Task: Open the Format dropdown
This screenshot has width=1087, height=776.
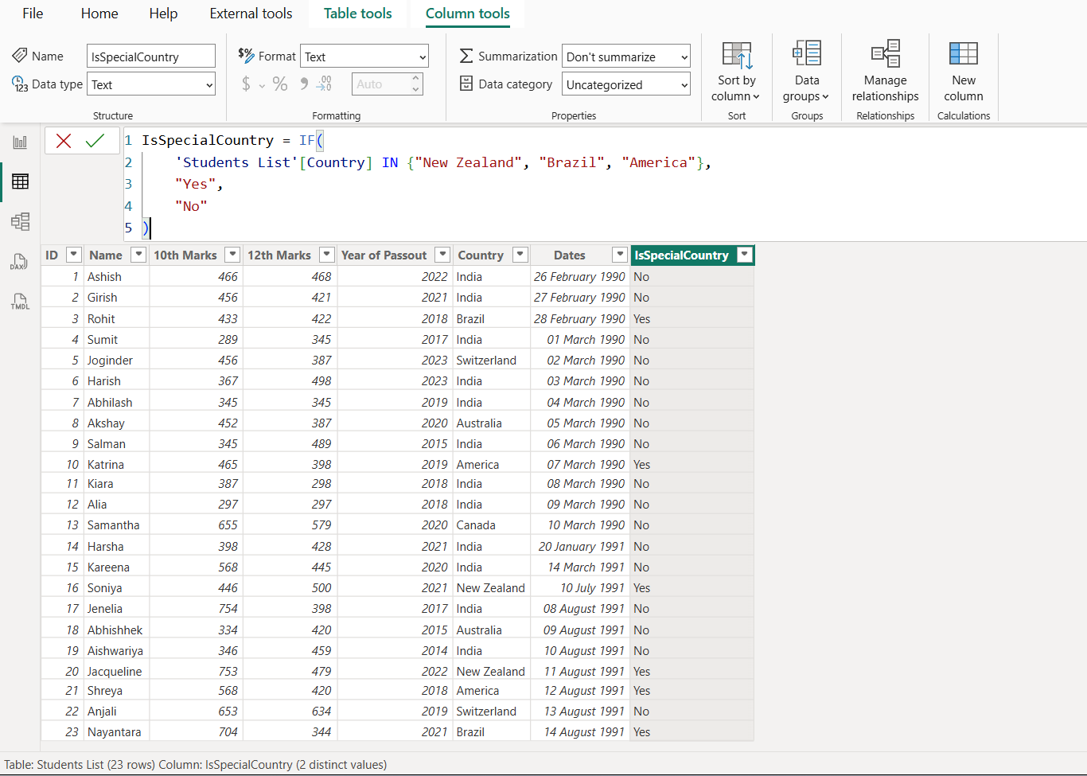Action: 364,57
